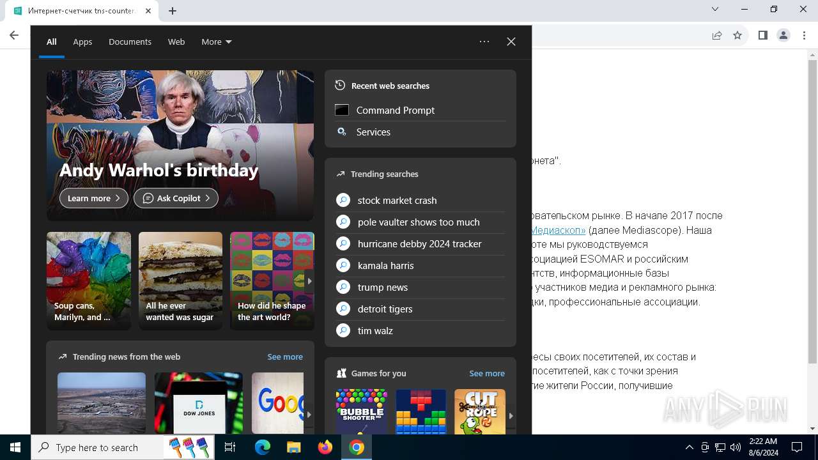This screenshot has height=460, width=818.
Task: Open the volume control tray icon
Action: click(x=736, y=447)
